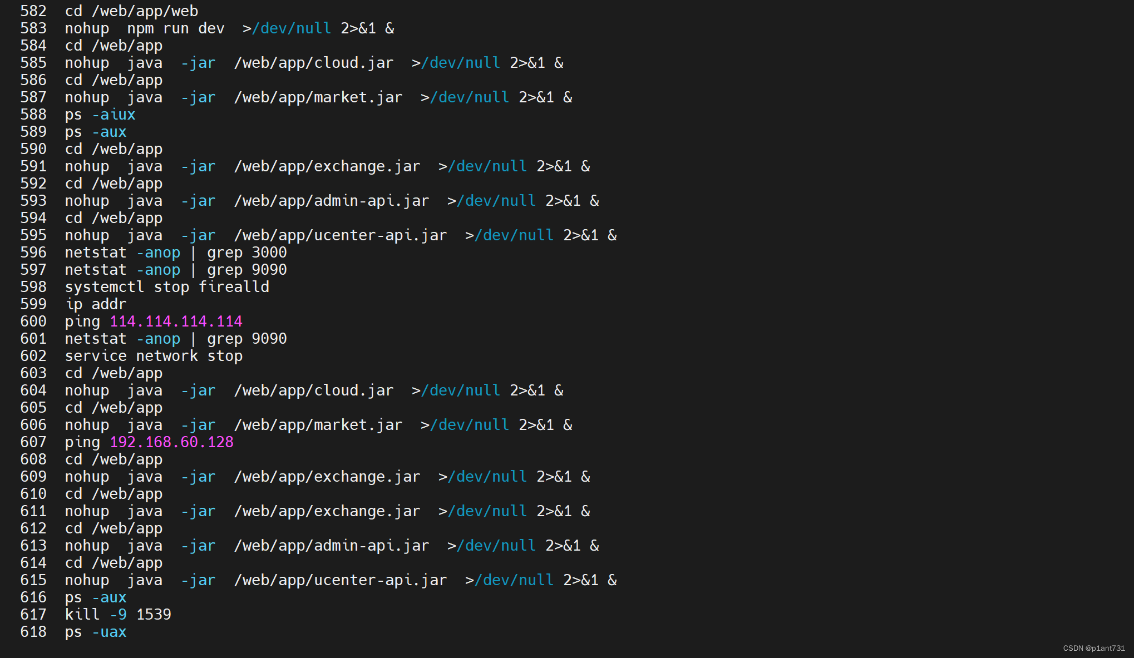This screenshot has width=1134, height=658.
Task: Click the 'ip addr' command
Action: [96, 304]
